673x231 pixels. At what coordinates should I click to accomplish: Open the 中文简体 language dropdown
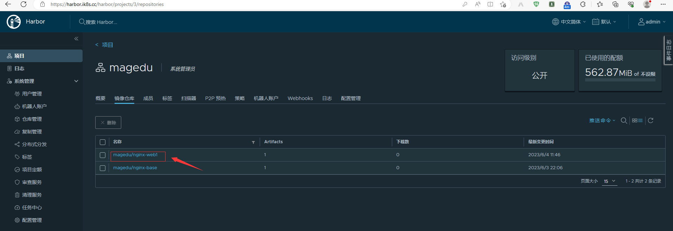pyautogui.click(x=569, y=22)
